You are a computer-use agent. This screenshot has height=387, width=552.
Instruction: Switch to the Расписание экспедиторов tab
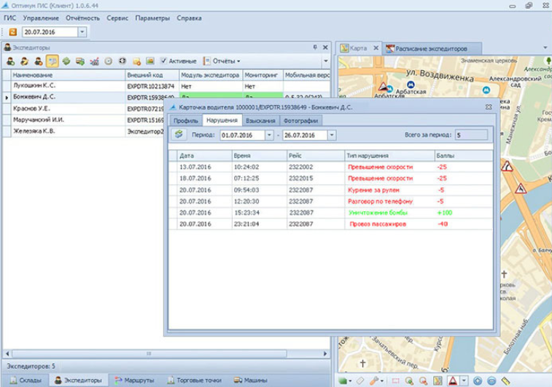click(431, 49)
